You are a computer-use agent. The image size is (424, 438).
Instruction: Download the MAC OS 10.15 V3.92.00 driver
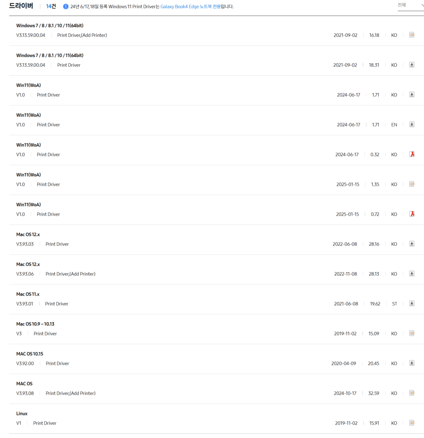click(x=412, y=363)
